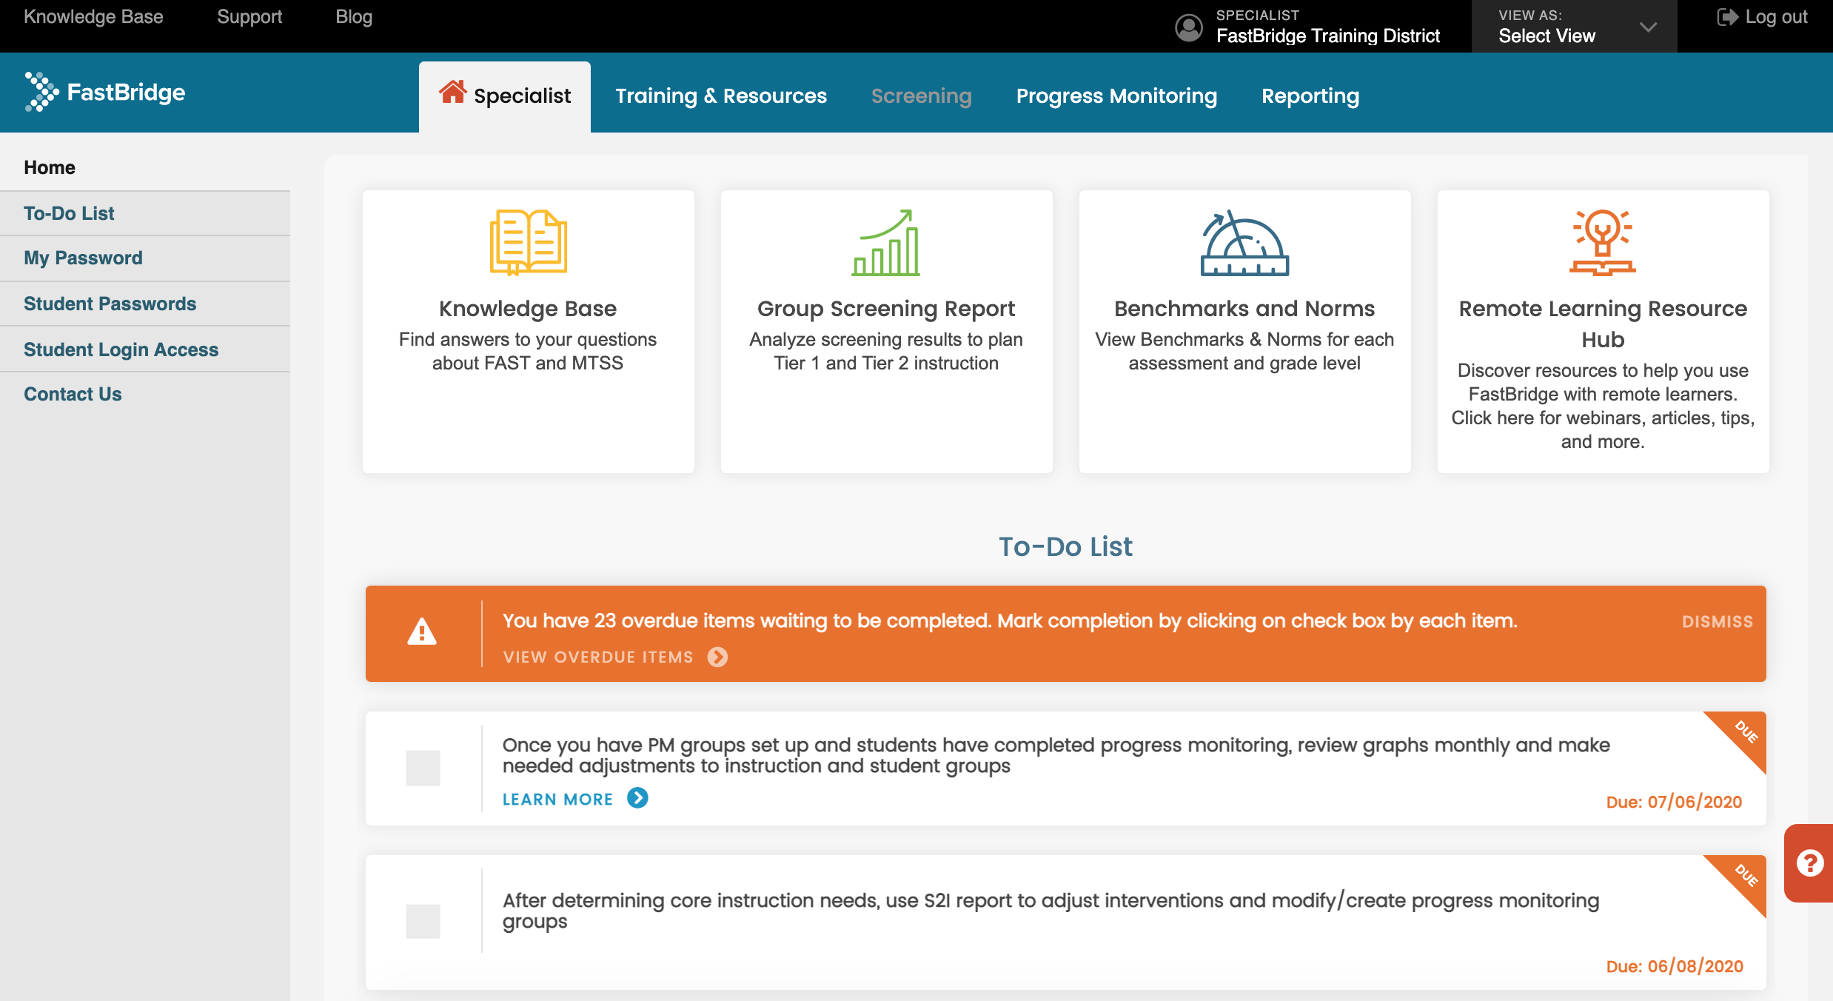Click the View Overdue Items arrow icon

pyautogui.click(x=717, y=657)
